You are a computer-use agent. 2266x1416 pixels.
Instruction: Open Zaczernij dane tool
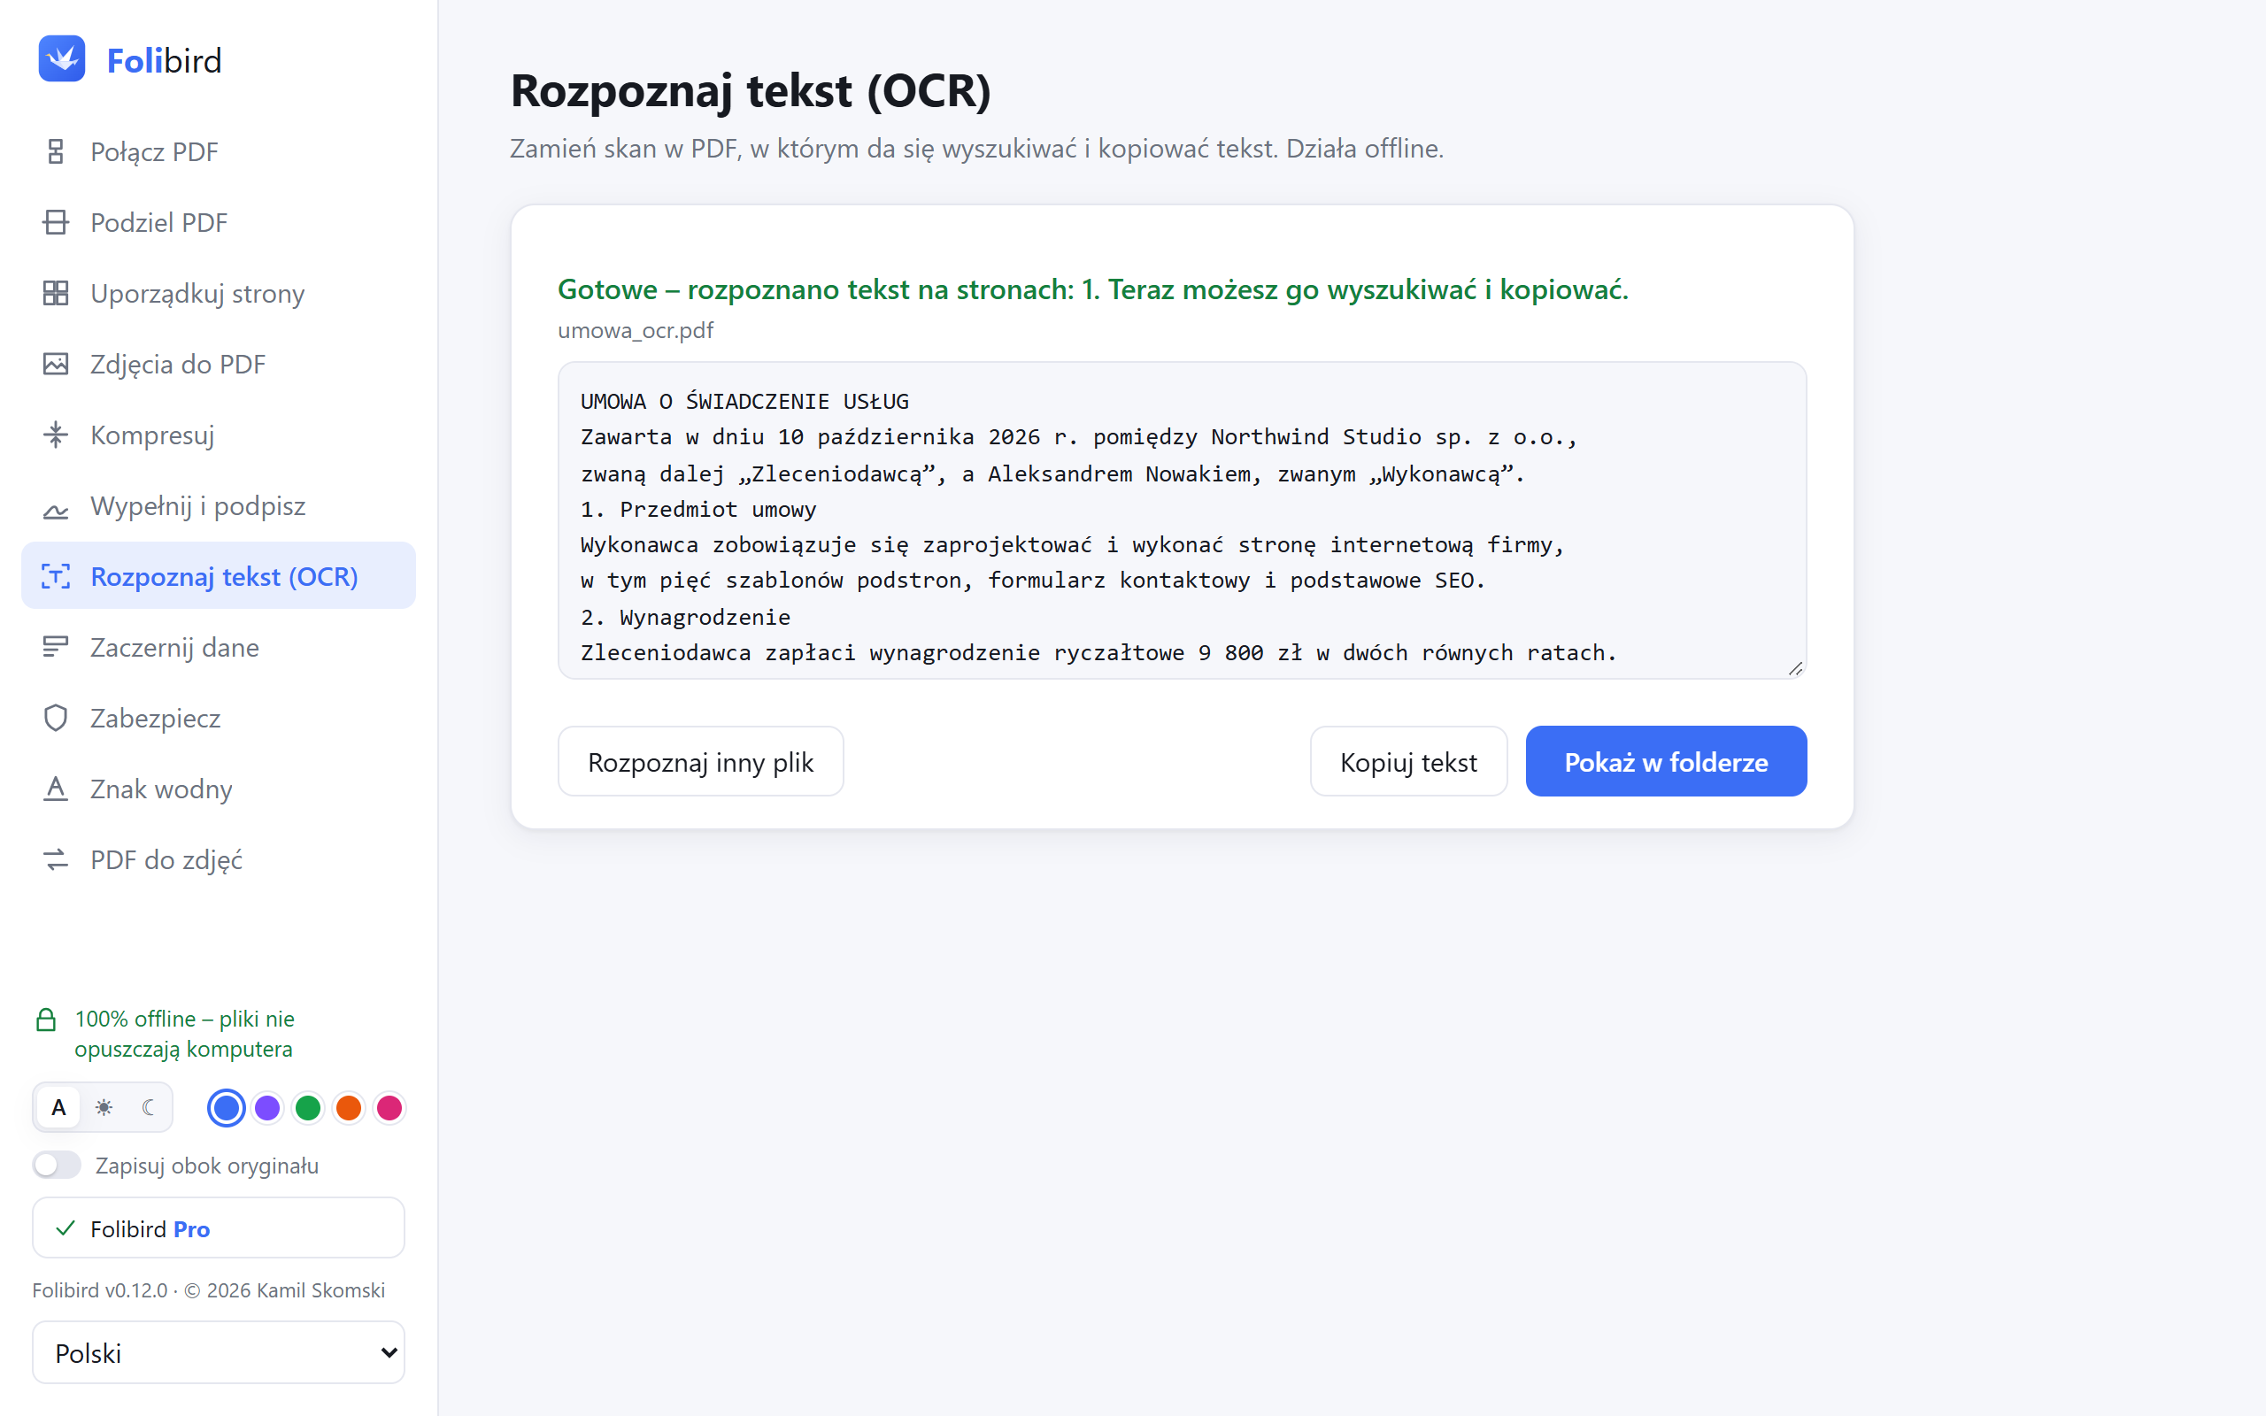coord(218,647)
